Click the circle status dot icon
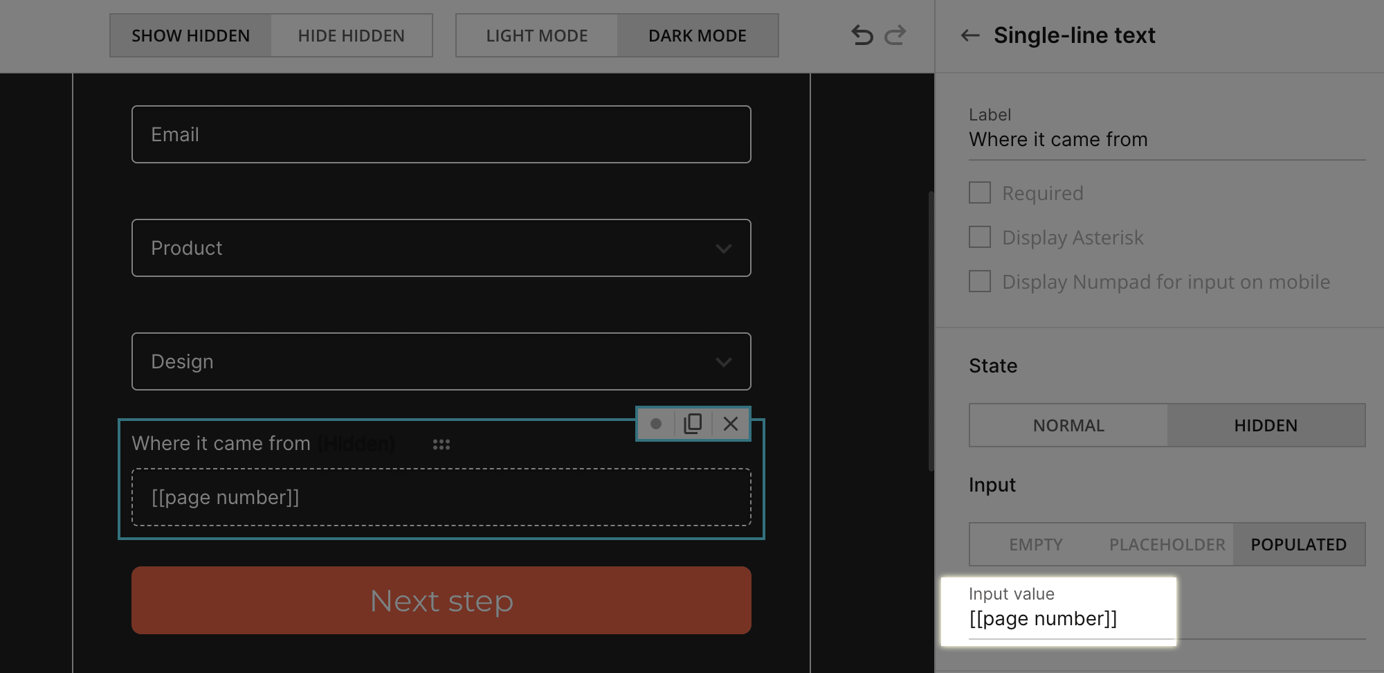 point(655,424)
